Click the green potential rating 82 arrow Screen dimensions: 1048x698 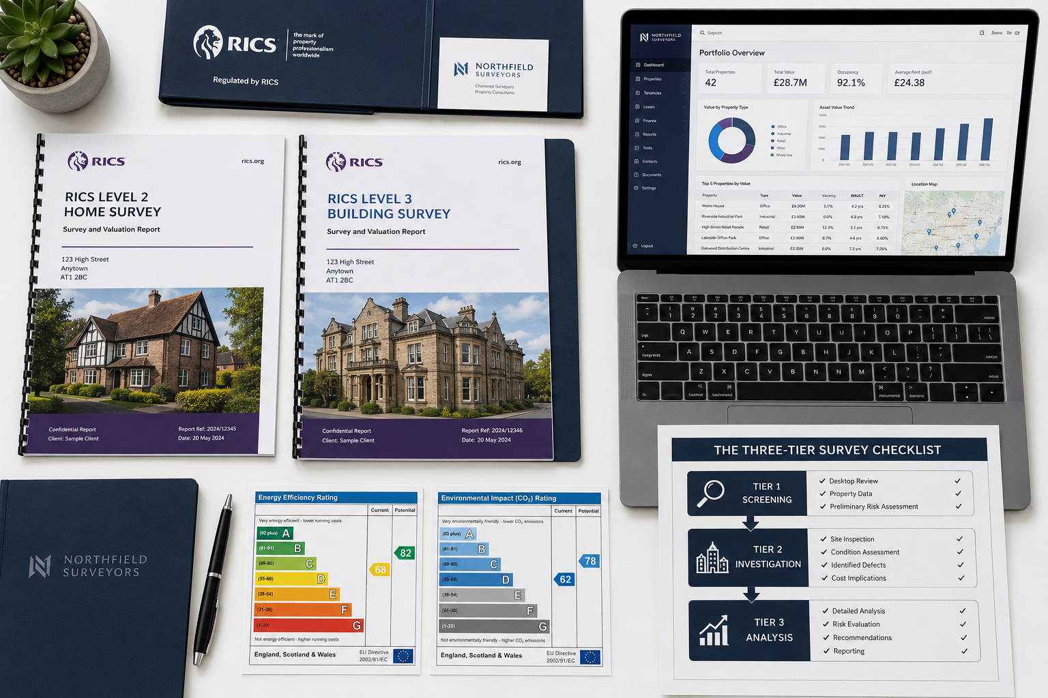[405, 553]
